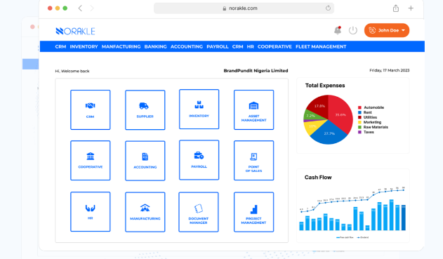Go back in browser history

pos(80,8)
